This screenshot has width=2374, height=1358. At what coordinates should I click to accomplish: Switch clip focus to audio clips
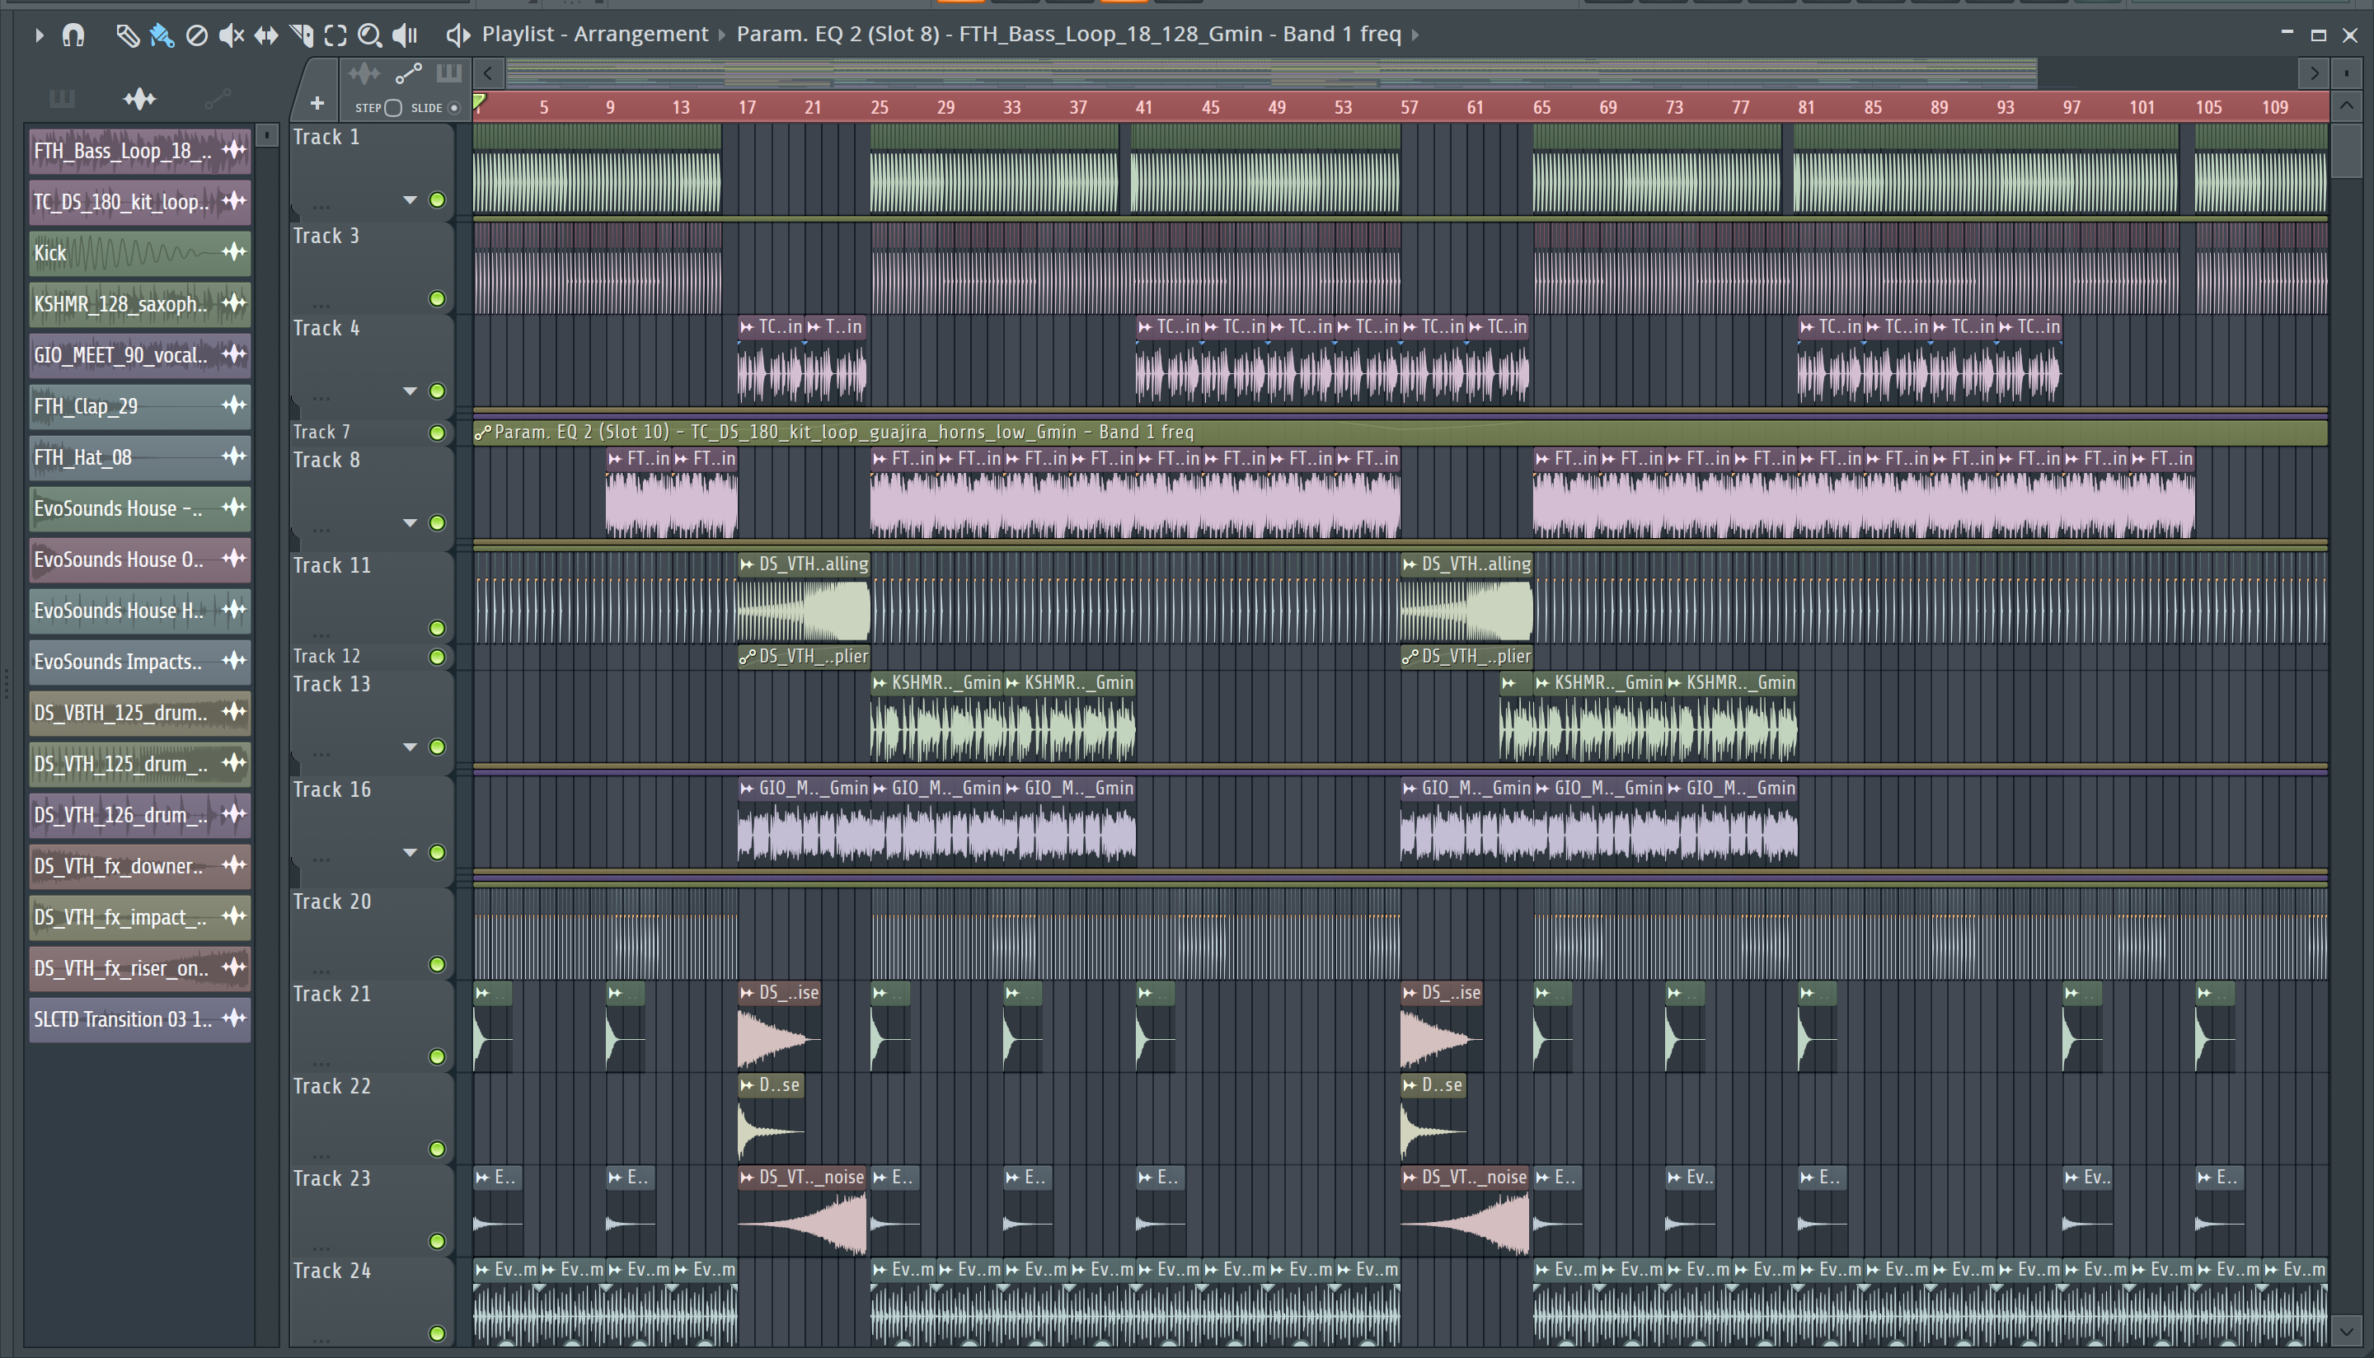(364, 73)
